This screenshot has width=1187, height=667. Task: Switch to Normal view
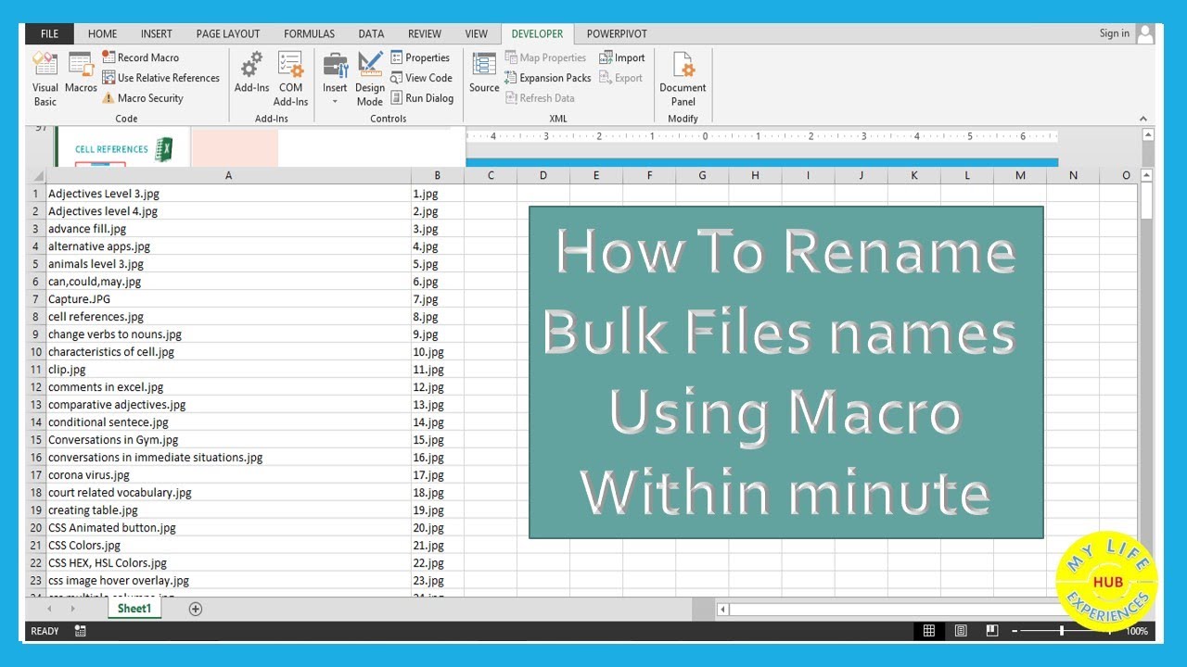[x=929, y=631]
